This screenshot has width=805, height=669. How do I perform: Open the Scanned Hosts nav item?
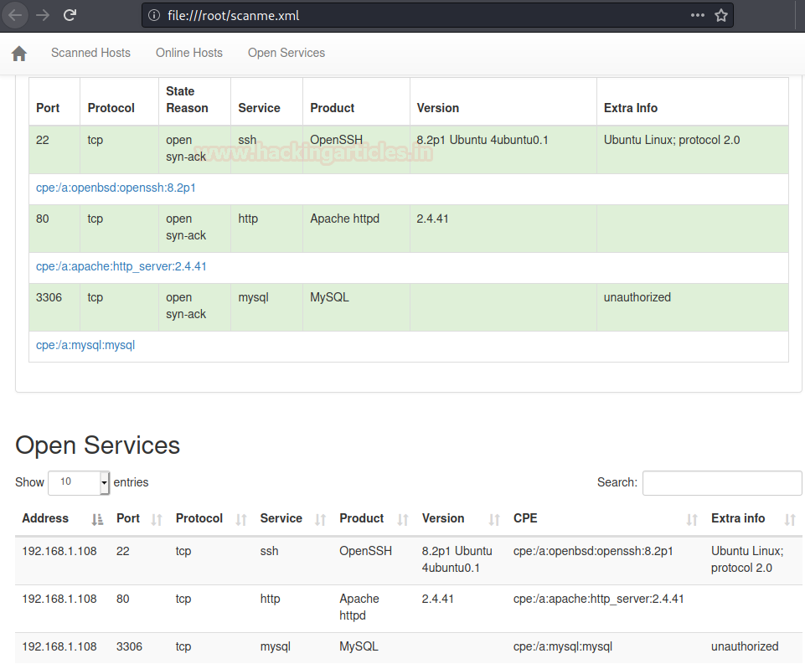point(90,53)
